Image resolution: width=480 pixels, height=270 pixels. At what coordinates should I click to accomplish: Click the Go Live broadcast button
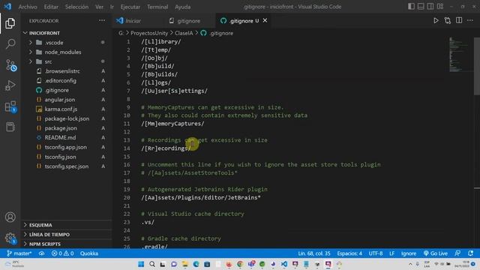pyautogui.click(x=436, y=253)
